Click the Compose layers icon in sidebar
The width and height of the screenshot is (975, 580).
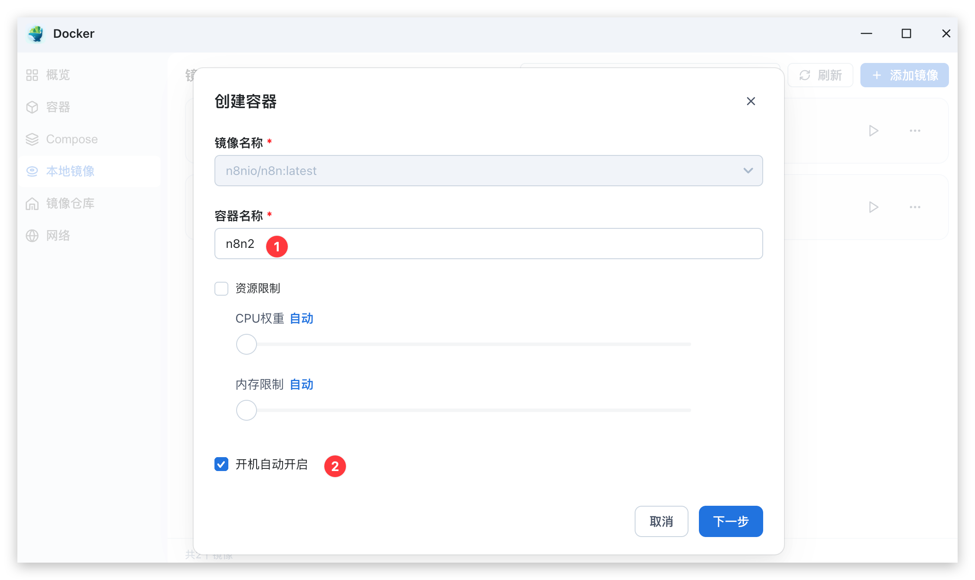click(32, 139)
